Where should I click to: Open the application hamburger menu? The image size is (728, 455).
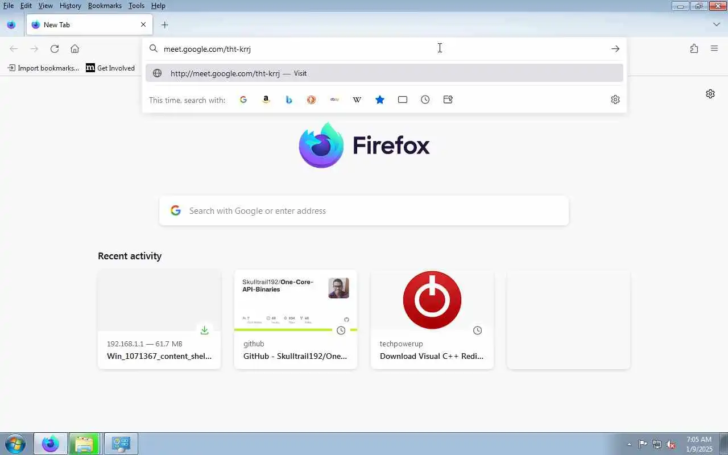[x=714, y=49]
